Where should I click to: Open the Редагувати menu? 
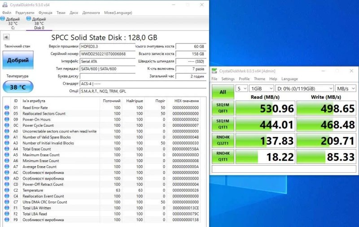coord(25,13)
